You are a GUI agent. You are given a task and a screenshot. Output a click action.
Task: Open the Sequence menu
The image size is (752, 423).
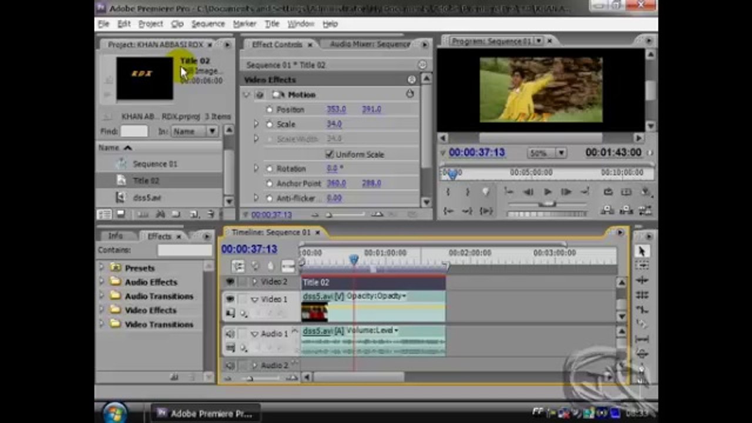208,23
